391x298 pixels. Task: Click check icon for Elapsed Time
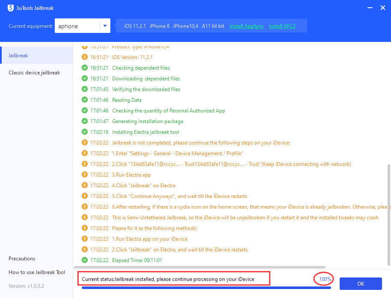click(x=85, y=260)
